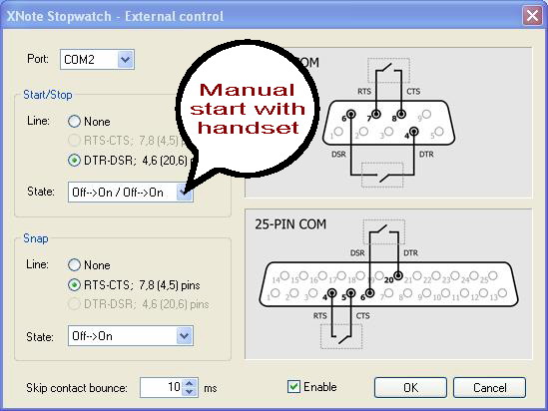Click unused pin 1 on 9-pin connector
Viewport: 548px width, 411px height.
click(x=338, y=132)
